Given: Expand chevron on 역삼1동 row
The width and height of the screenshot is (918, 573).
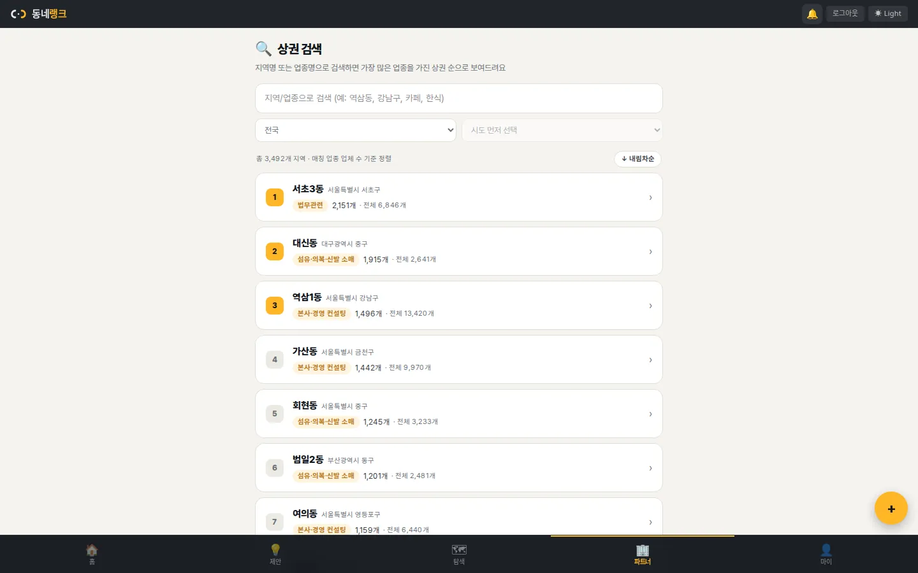Looking at the screenshot, I should 650,306.
